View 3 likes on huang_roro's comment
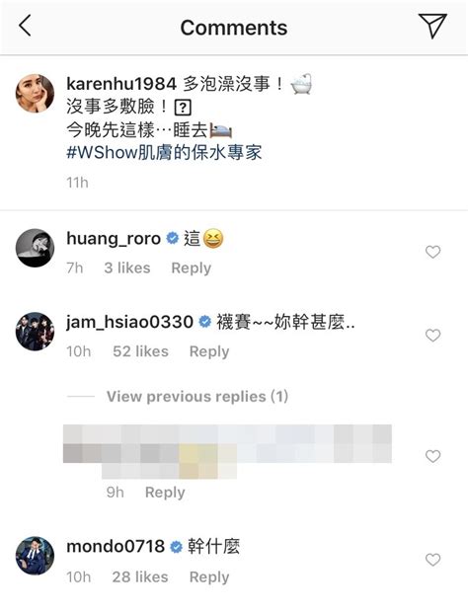The height and width of the screenshot is (612, 468). 127,268
